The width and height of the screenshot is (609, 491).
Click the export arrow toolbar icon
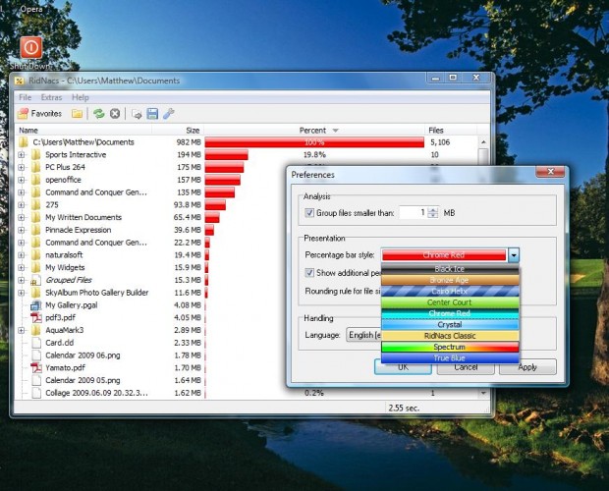point(137,114)
